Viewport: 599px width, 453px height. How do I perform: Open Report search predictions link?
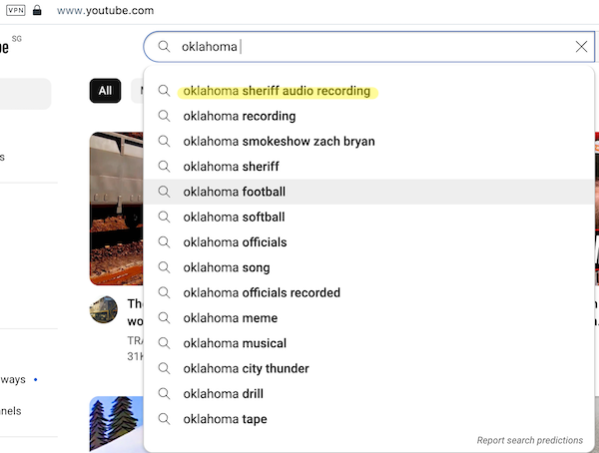click(x=530, y=440)
